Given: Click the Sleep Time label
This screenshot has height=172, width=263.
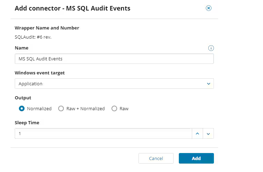Looking at the screenshot, I should pos(27,123).
